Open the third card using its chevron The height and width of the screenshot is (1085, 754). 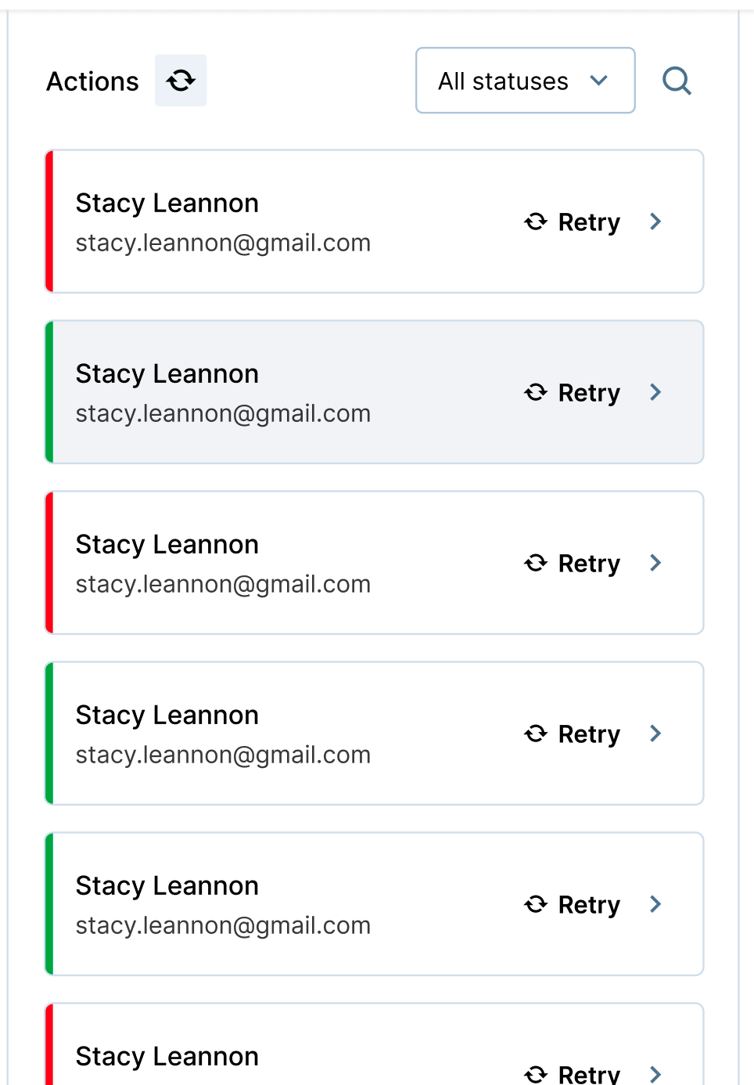pyautogui.click(x=655, y=564)
